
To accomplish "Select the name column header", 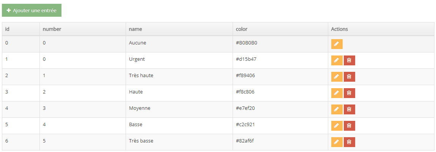I will point(179,29).
